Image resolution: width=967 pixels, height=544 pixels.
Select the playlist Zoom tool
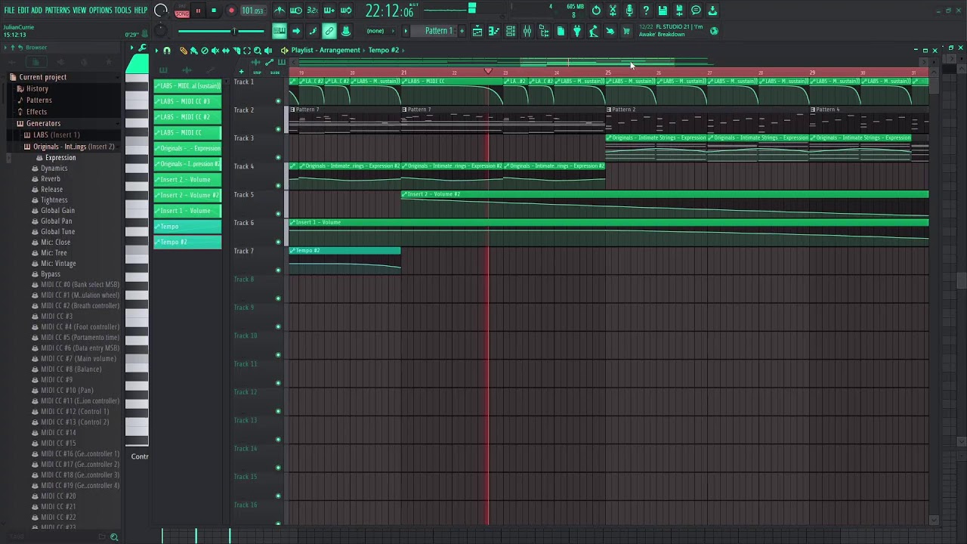(257, 51)
